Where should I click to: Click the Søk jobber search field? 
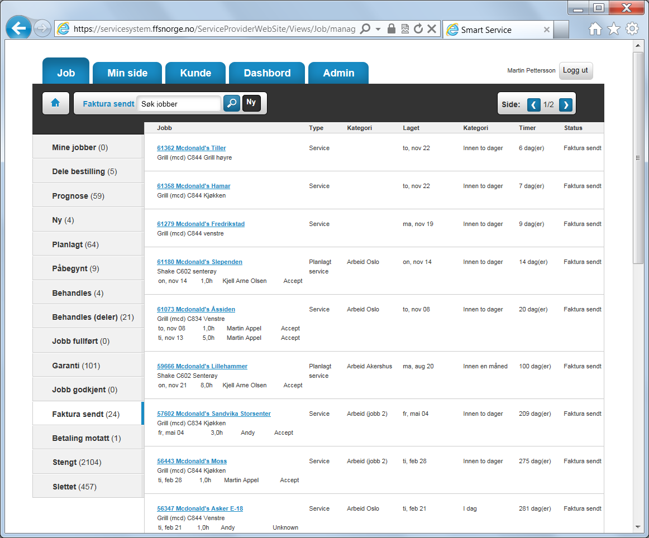click(x=179, y=103)
